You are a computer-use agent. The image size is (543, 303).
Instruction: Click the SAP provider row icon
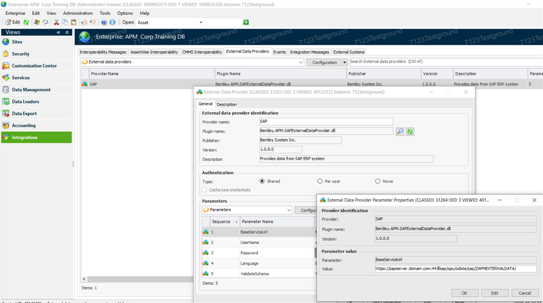coord(84,84)
